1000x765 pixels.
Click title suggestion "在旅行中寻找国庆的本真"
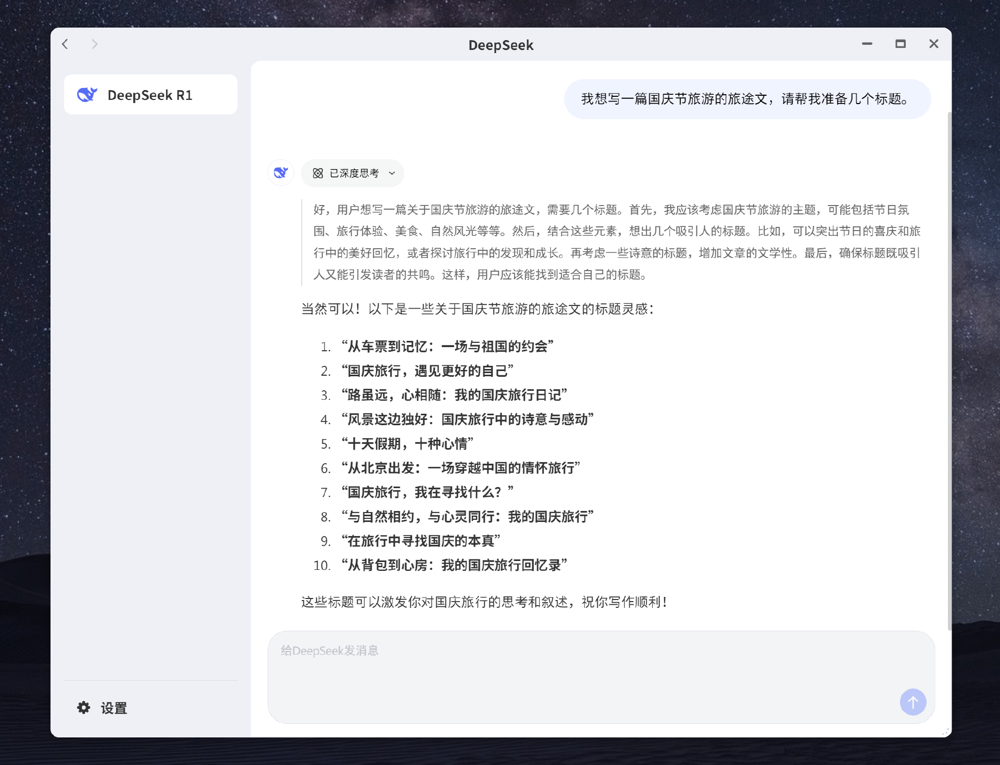tap(421, 541)
